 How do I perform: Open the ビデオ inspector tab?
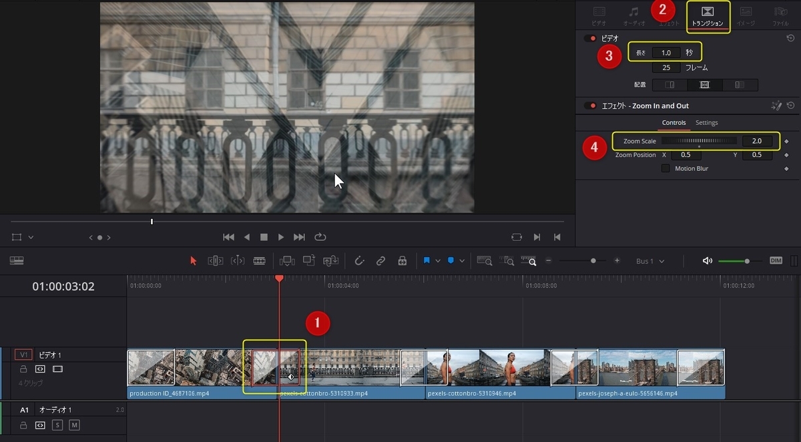pos(599,17)
